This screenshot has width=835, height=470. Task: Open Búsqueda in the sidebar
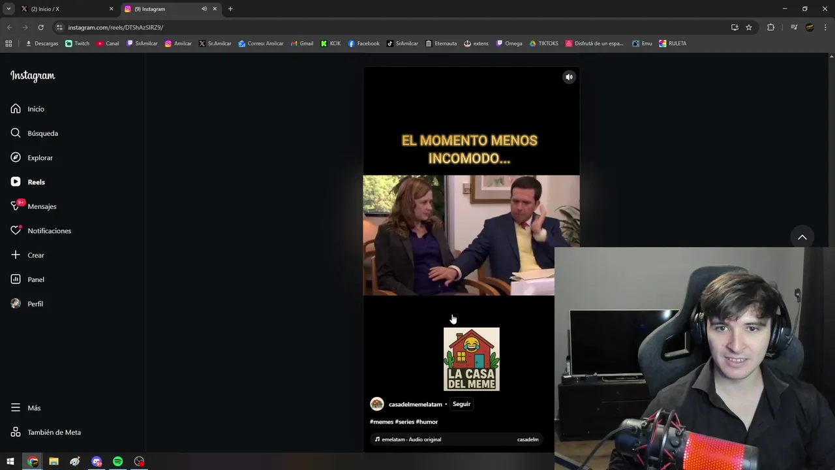tap(34, 133)
